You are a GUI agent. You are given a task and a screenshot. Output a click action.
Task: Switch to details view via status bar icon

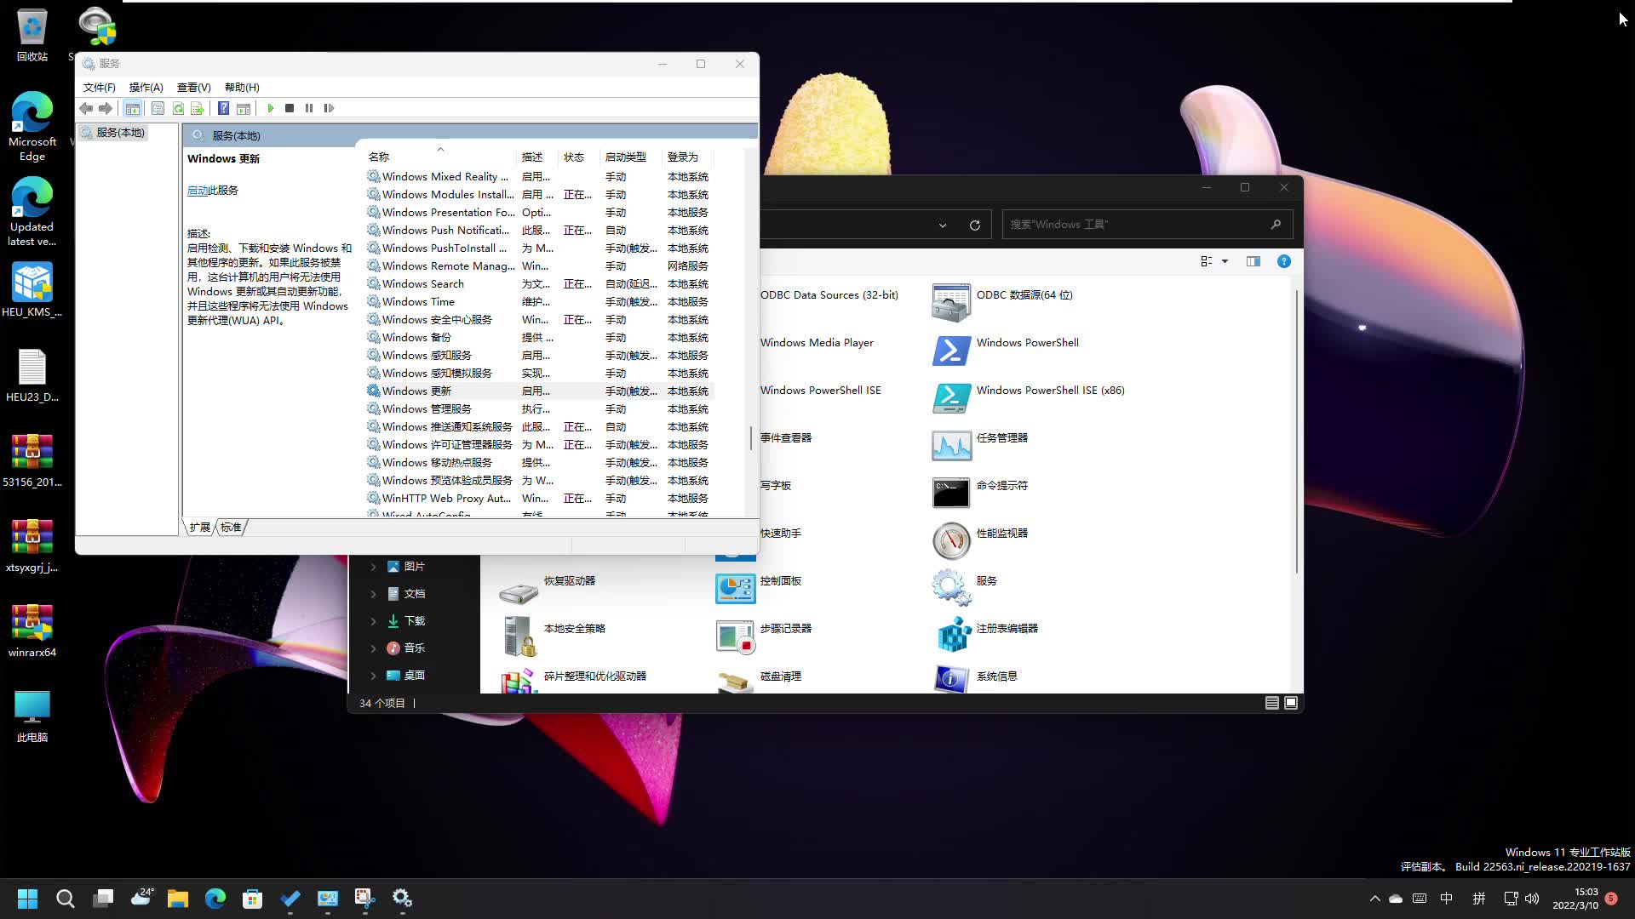pos(1271,703)
